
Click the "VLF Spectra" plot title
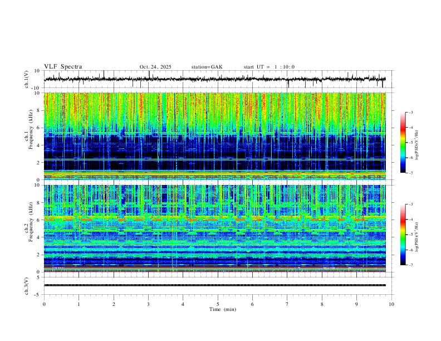(x=63, y=67)
